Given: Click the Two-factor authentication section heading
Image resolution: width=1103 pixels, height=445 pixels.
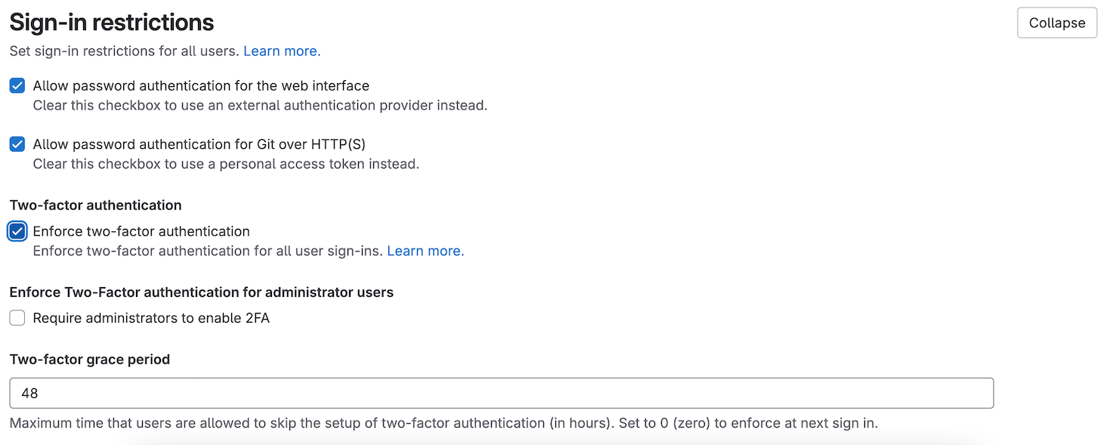Looking at the screenshot, I should 94,205.
